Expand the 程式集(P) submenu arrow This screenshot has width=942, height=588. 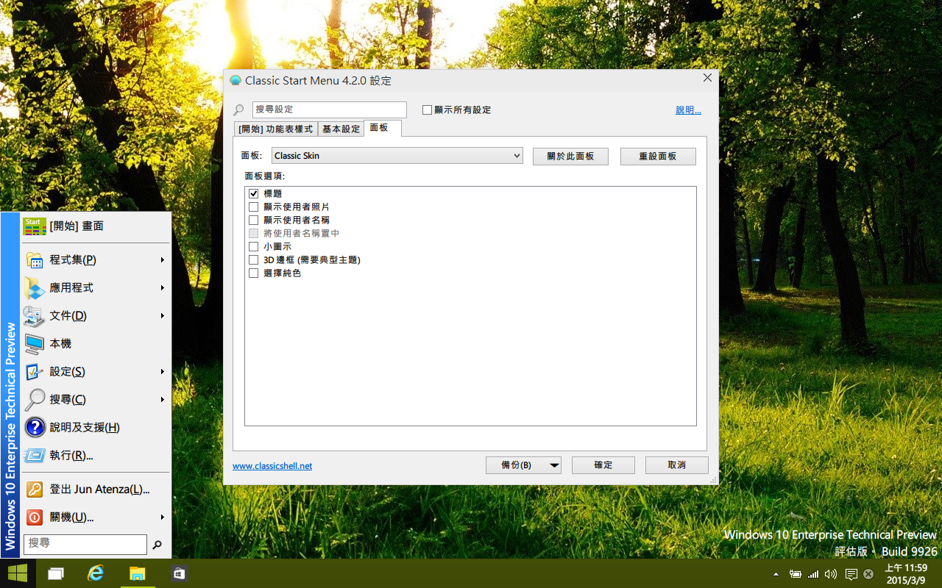[x=163, y=260]
